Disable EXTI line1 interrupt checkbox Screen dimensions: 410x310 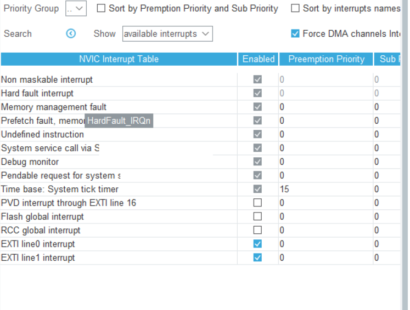tap(257, 258)
